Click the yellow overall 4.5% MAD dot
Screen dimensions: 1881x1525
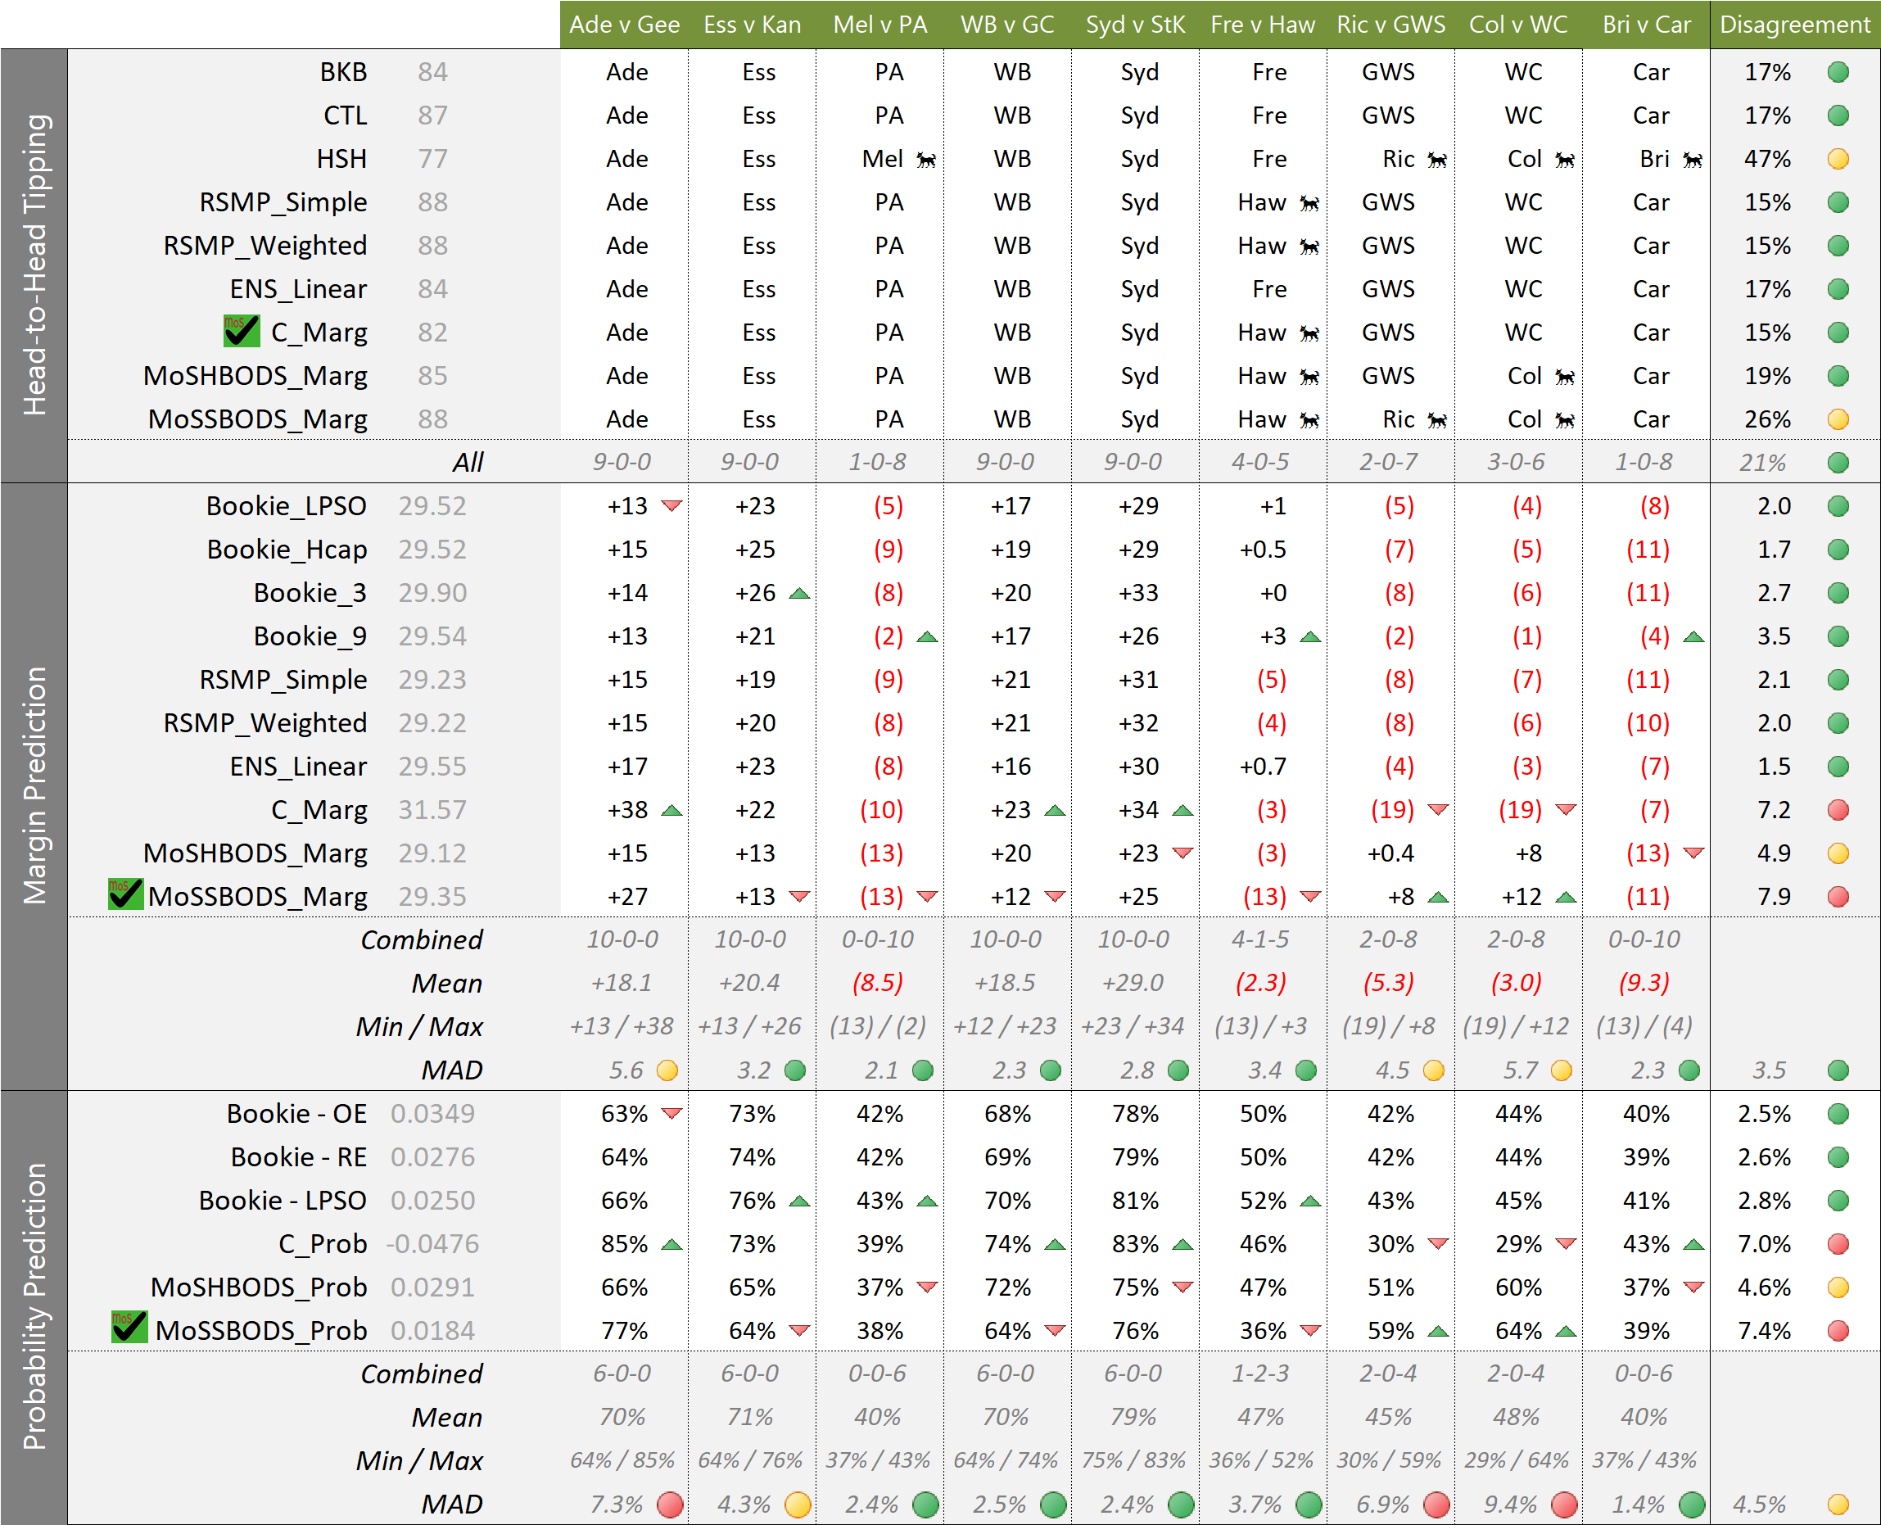tap(1838, 1505)
